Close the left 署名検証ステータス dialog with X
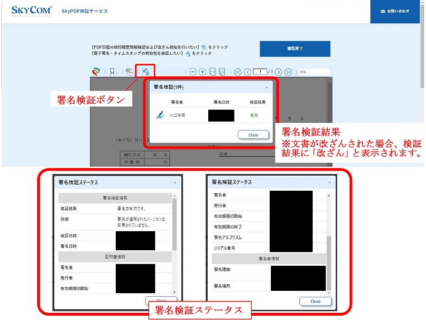The height and width of the screenshot is (320, 426). [x=175, y=183]
